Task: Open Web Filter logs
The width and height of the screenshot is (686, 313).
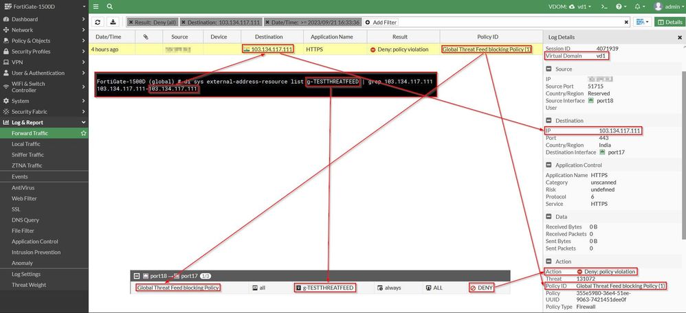Action: 24,198
